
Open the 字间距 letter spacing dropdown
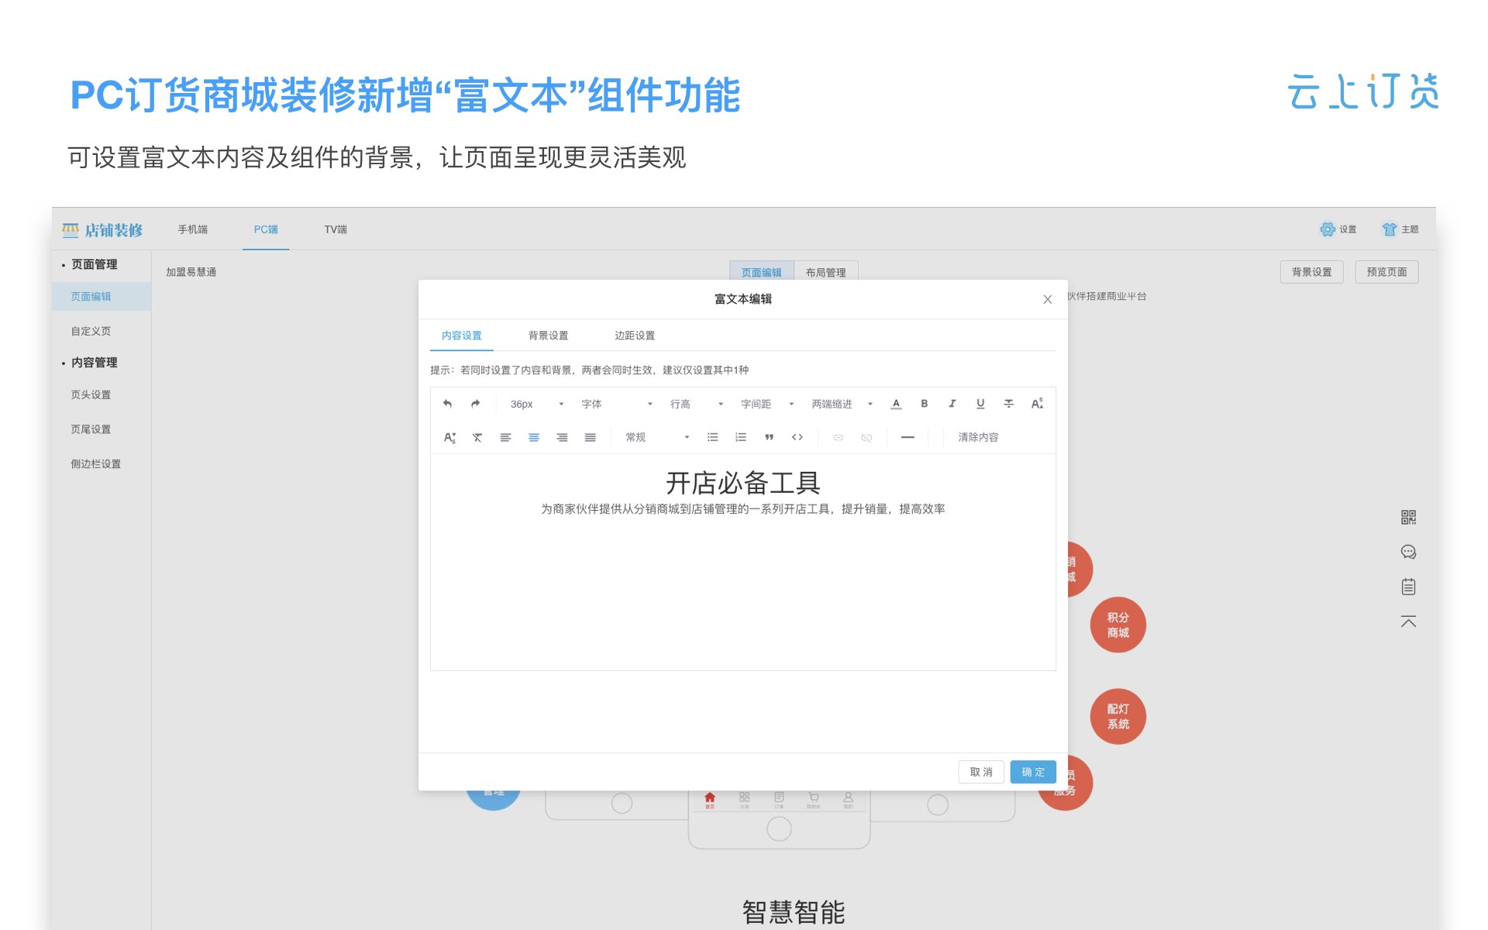click(767, 404)
